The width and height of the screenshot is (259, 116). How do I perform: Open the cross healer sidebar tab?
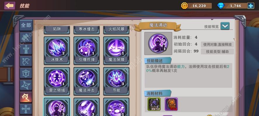coord(26,109)
